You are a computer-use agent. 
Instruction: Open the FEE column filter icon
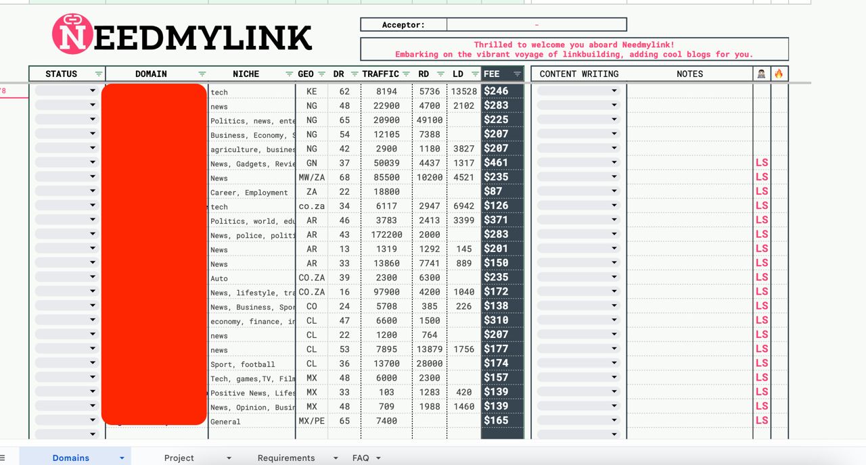tap(518, 74)
